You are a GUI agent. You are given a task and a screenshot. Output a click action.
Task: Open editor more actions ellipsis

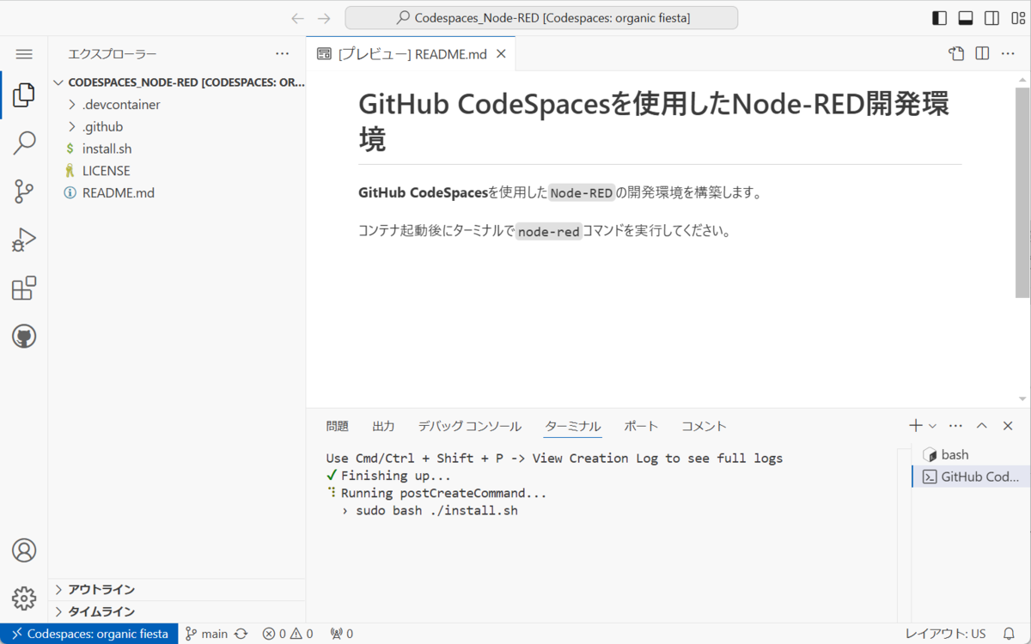click(1008, 54)
